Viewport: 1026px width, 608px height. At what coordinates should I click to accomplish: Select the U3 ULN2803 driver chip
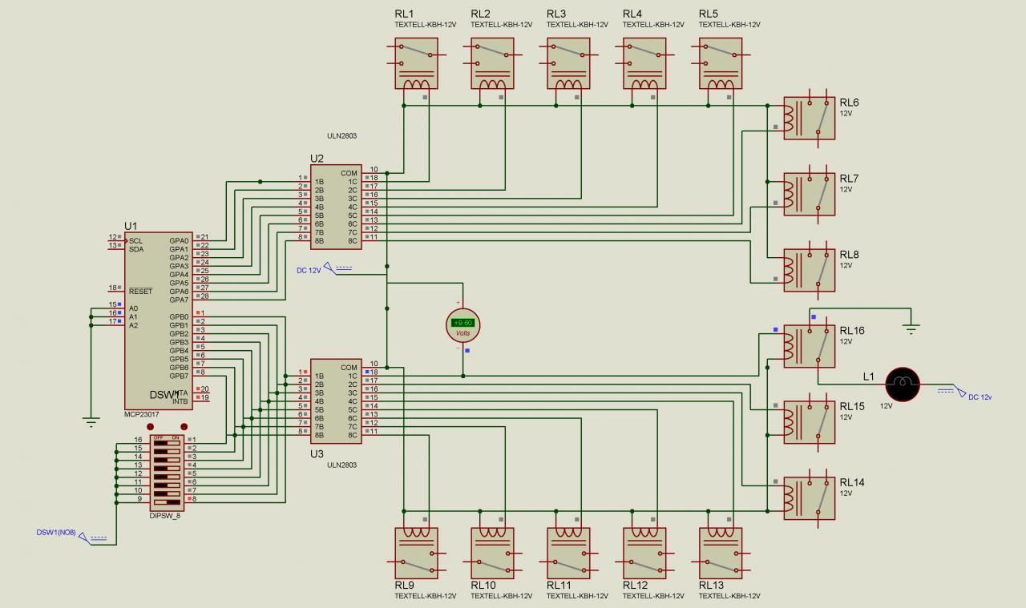click(x=336, y=401)
